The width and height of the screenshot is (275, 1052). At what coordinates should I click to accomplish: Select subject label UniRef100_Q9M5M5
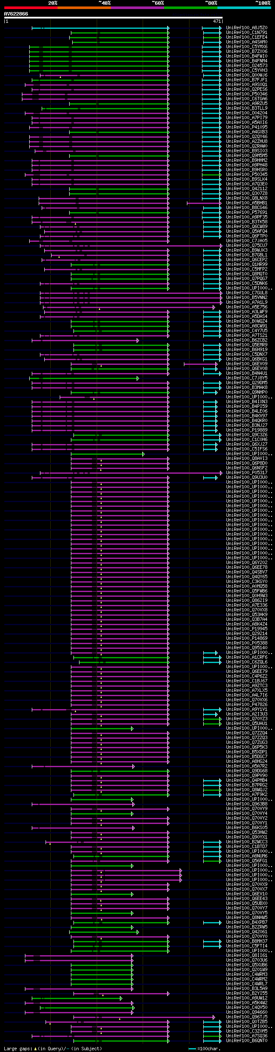(x=247, y=156)
